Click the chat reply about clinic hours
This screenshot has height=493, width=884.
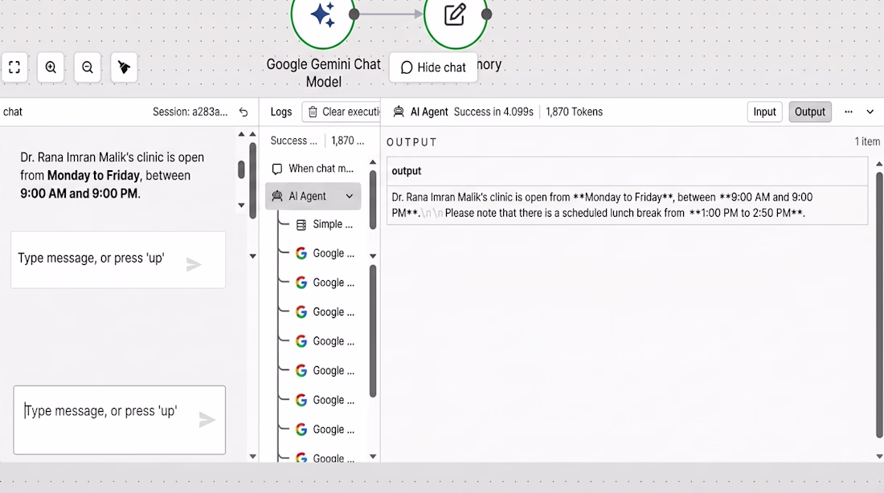pyautogui.click(x=113, y=175)
